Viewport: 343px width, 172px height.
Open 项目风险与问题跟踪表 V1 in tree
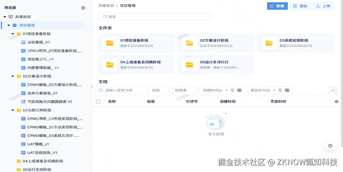[50, 102]
